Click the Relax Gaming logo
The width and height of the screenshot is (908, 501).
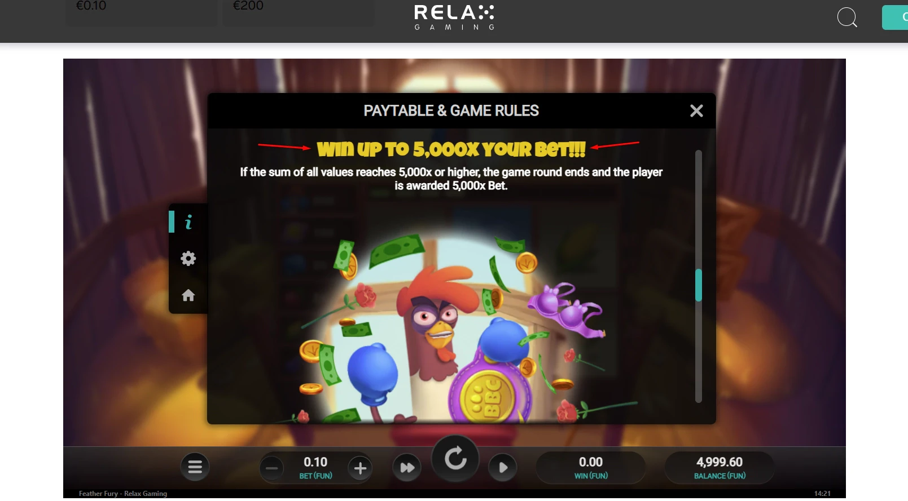point(454,17)
